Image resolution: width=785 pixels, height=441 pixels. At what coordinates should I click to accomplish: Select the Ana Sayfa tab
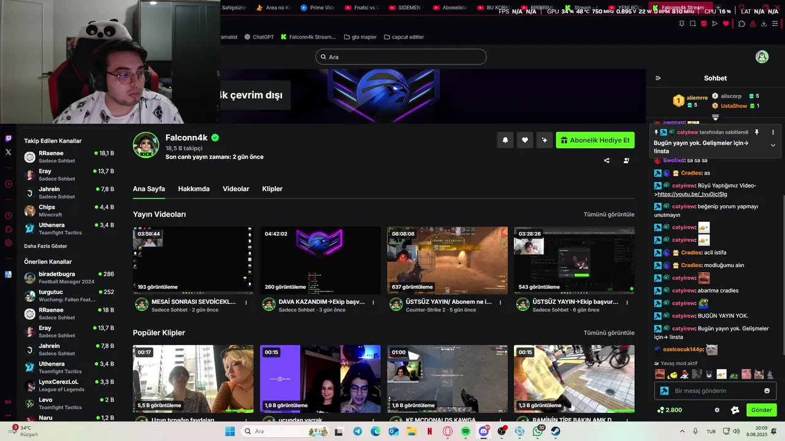pos(149,189)
